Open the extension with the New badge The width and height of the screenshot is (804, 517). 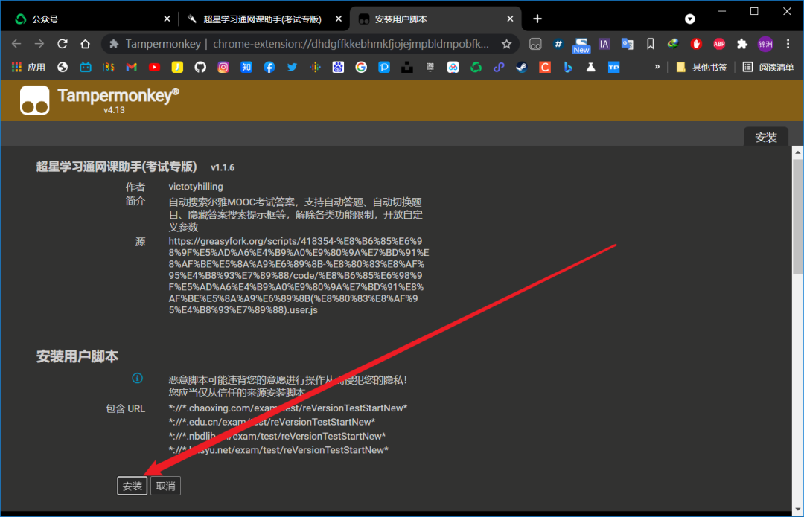581,45
